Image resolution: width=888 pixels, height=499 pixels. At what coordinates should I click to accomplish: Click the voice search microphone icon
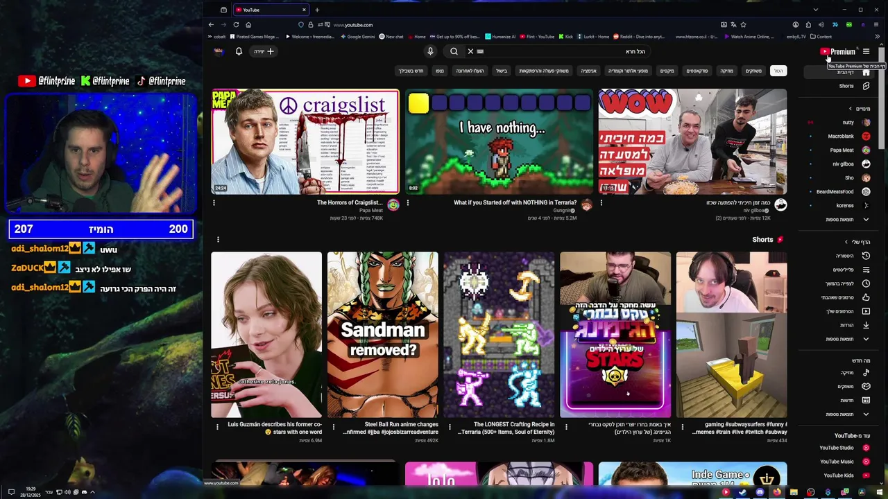point(430,51)
